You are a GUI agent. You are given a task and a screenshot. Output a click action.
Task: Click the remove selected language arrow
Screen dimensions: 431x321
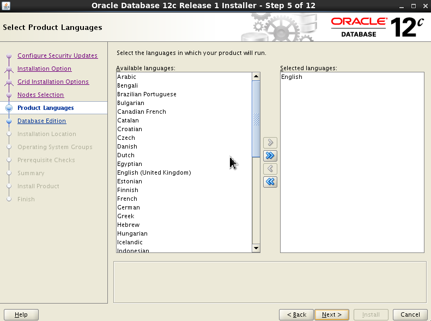[x=270, y=169]
